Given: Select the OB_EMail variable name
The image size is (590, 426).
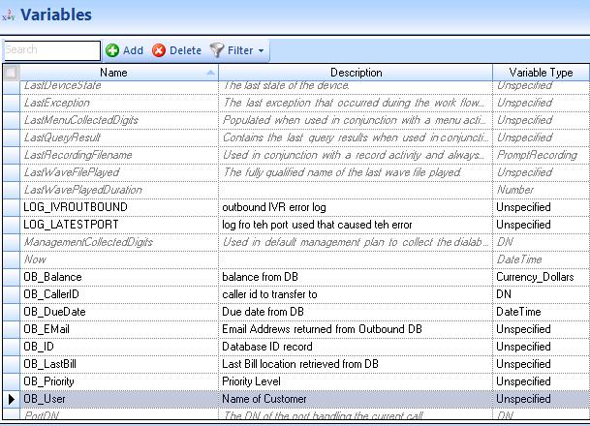Looking at the screenshot, I should point(47,329).
